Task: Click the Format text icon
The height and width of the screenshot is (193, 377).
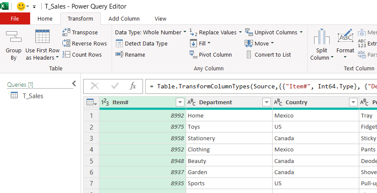Action: tap(345, 36)
